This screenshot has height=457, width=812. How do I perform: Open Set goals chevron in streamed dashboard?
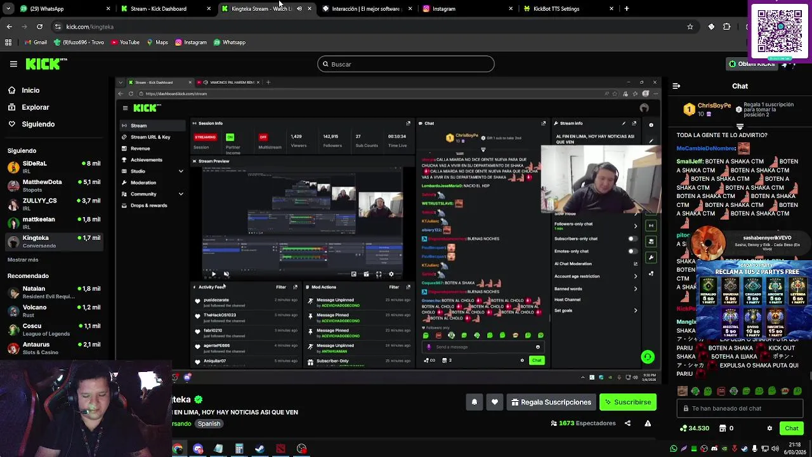pos(636,310)
